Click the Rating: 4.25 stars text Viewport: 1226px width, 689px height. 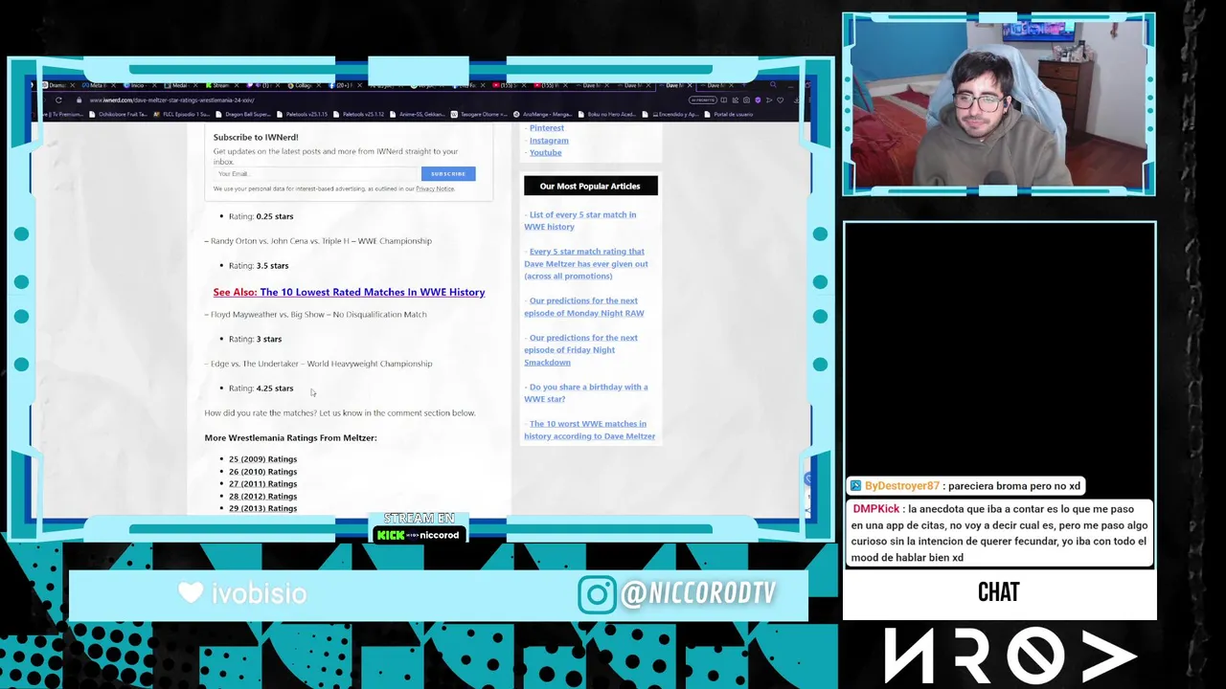(x=261, y=388)
